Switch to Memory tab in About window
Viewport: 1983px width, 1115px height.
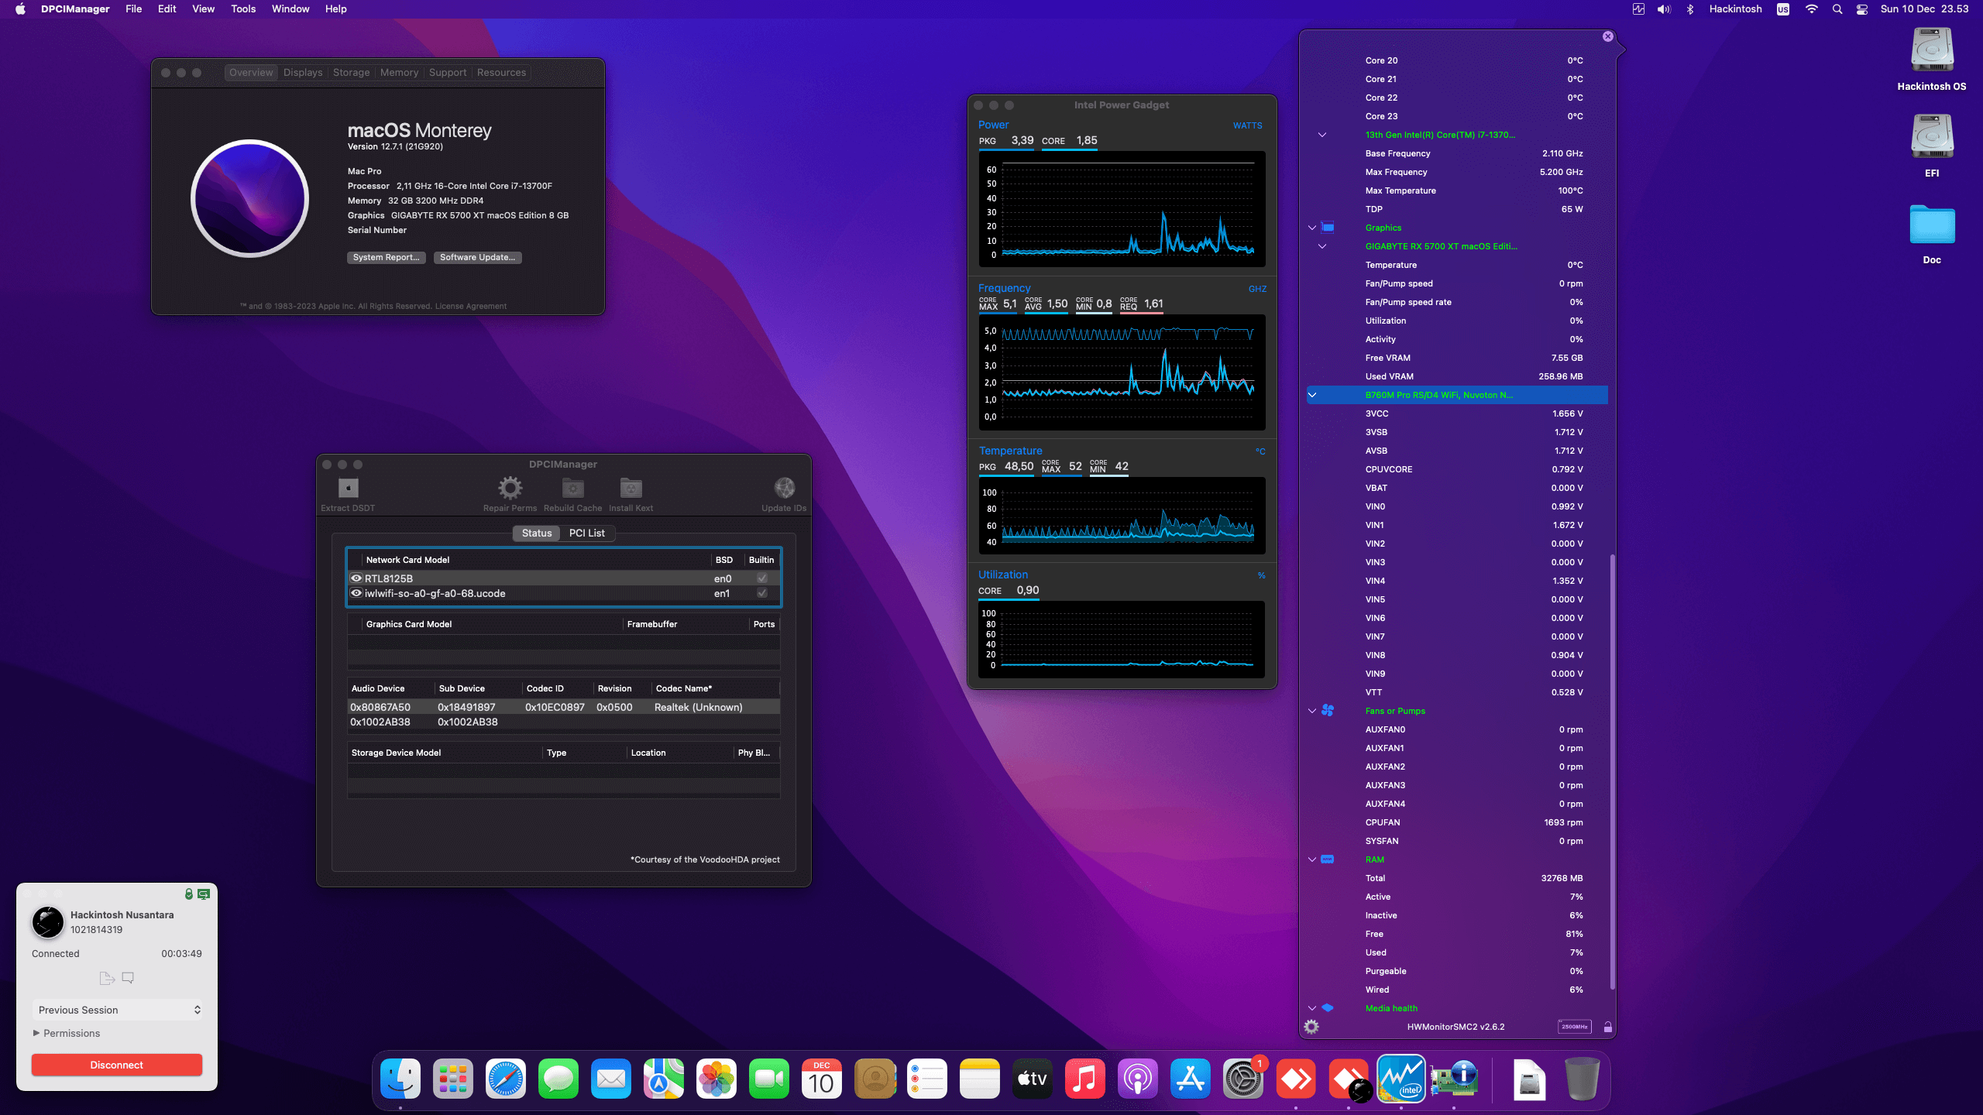coord(399,72)
